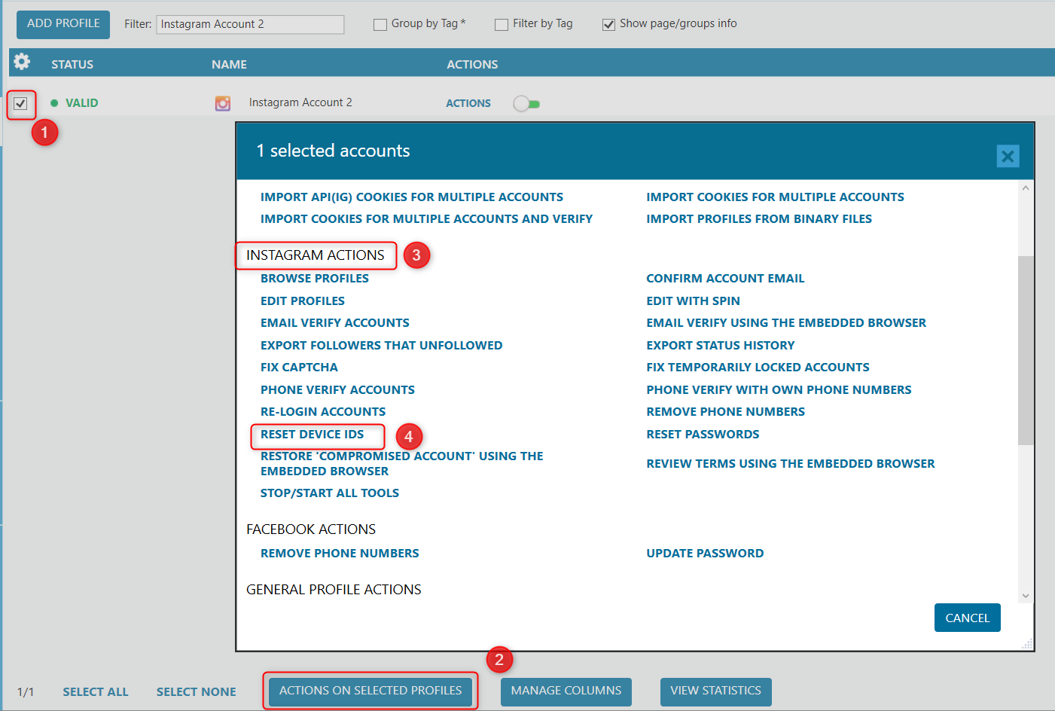Click Phone Verify Accounts

point(337,390)
